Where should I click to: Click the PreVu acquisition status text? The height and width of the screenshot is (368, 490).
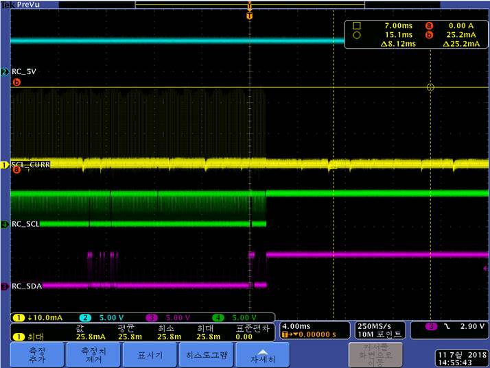[x=28, y=4]
